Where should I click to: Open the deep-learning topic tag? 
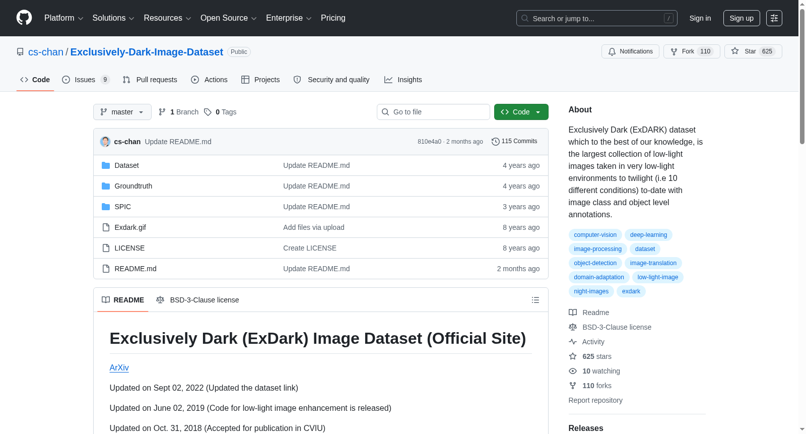click(648, 235)
